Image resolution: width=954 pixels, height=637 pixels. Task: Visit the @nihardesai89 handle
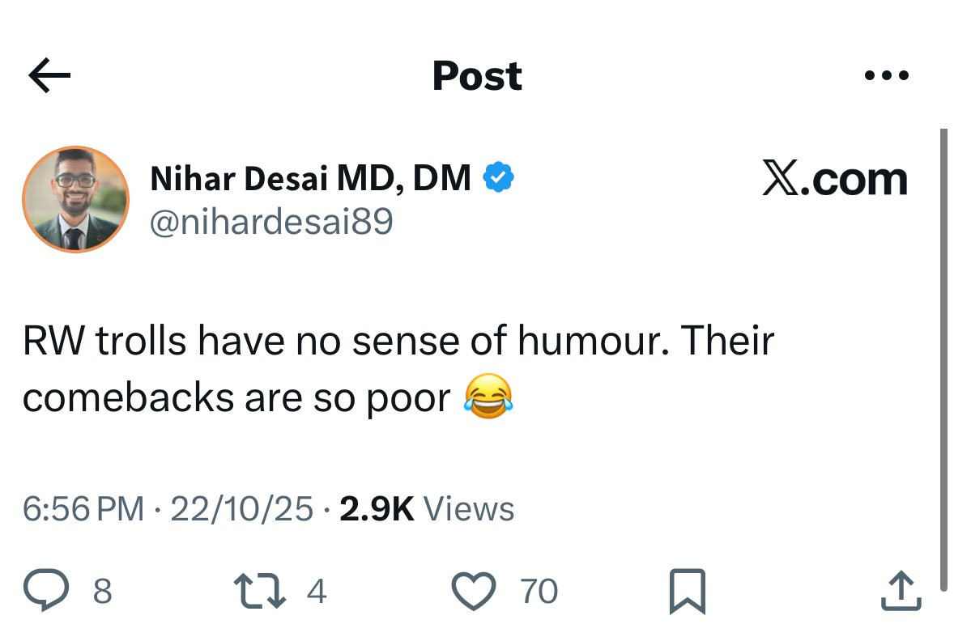click(x=271, y=220)
